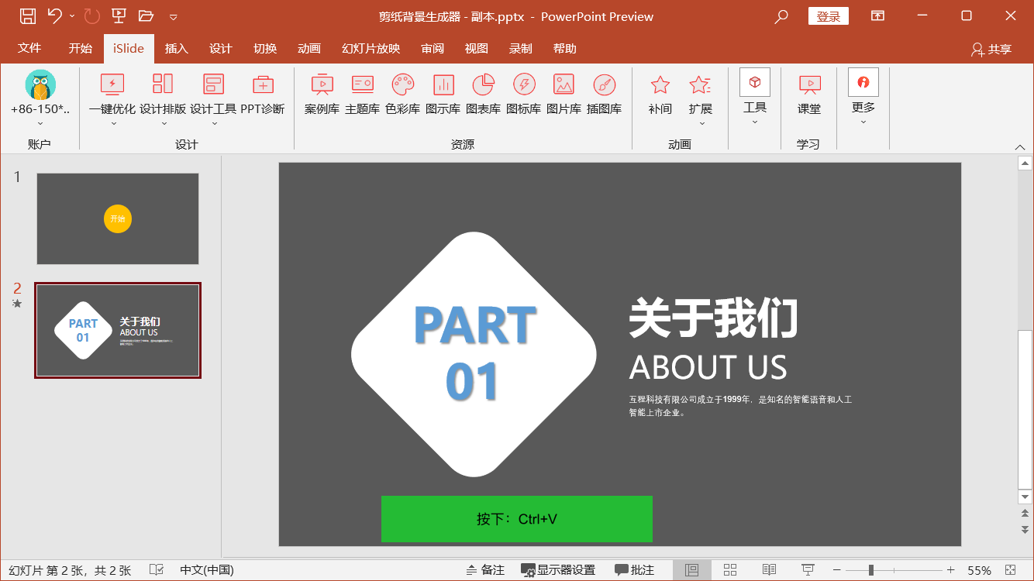Click the 共享 share button

(991, 49)
